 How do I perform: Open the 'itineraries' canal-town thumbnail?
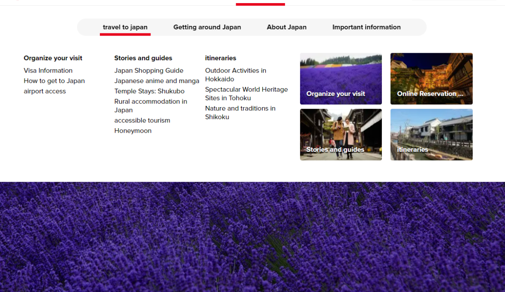431,134
